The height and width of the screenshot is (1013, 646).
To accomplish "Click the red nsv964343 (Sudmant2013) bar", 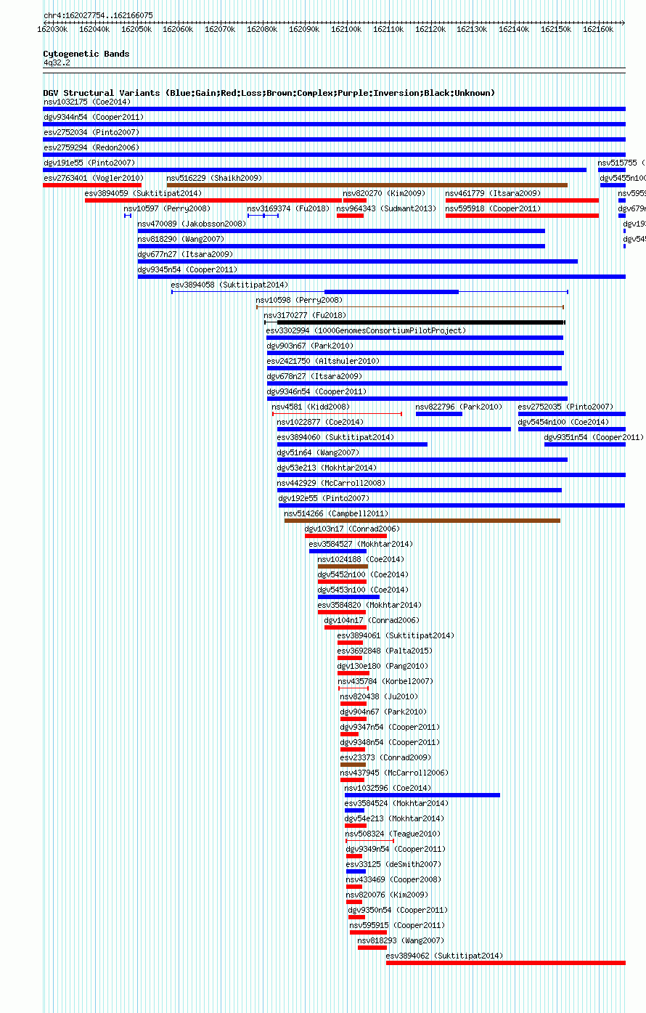I will click(350, 216).
